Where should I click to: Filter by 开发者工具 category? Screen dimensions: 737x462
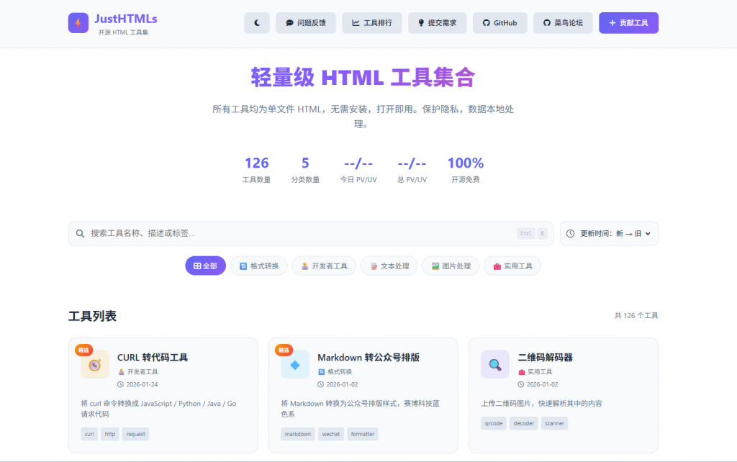coord(324,266)
